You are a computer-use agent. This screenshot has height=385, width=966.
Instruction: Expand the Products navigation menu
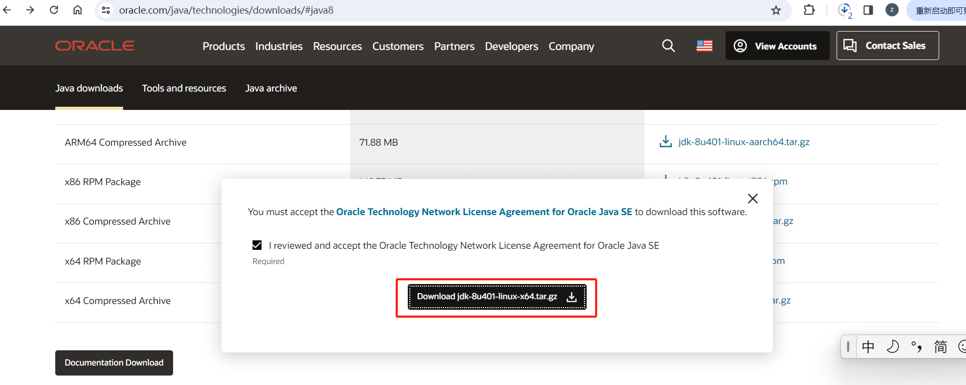click(x=224, y=46)
